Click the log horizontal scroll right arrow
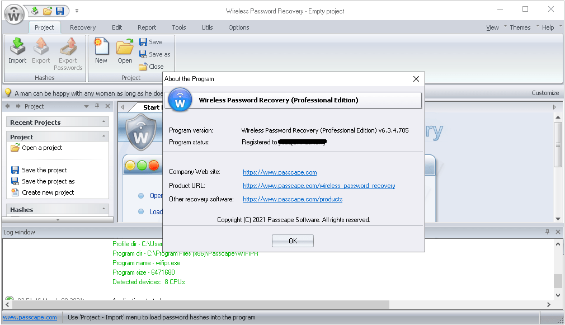This screenshot has width=565, height=325. [549, 304]
